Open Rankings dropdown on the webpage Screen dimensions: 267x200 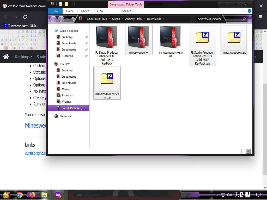(x=24, y=57)
